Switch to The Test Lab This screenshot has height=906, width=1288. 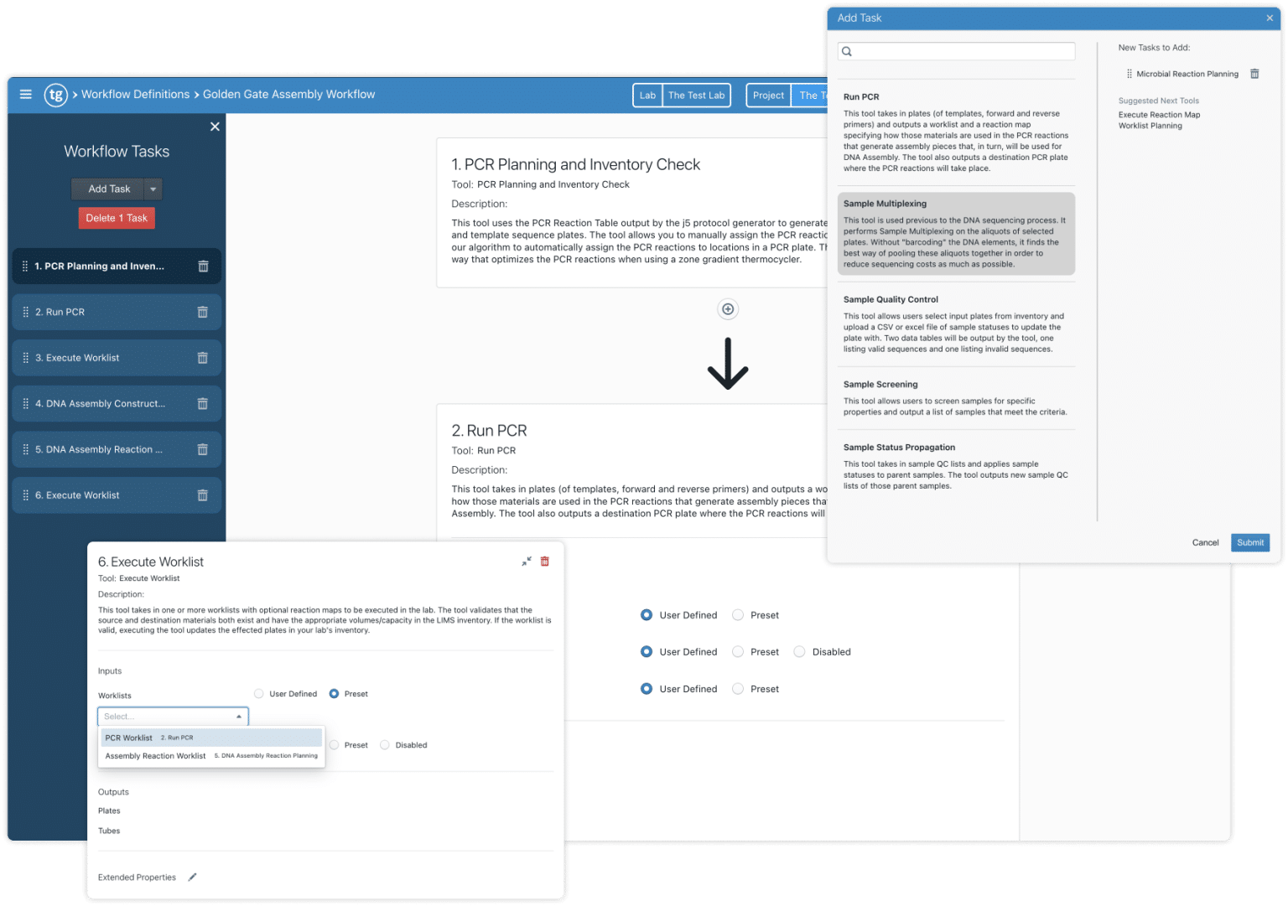(x=695, y=95)
